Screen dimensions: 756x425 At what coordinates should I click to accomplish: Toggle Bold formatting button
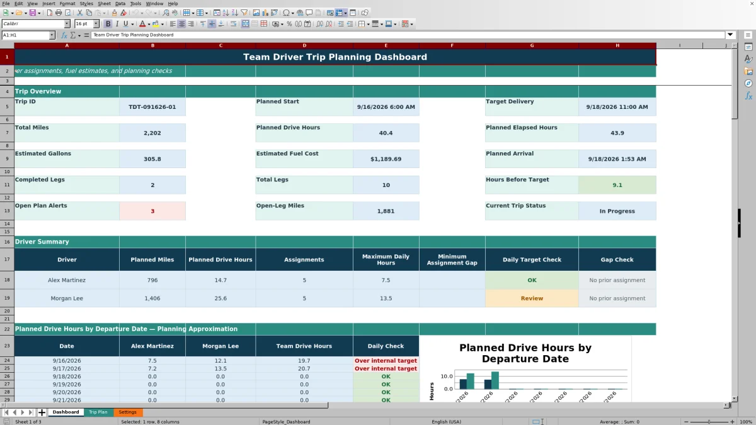108,24
